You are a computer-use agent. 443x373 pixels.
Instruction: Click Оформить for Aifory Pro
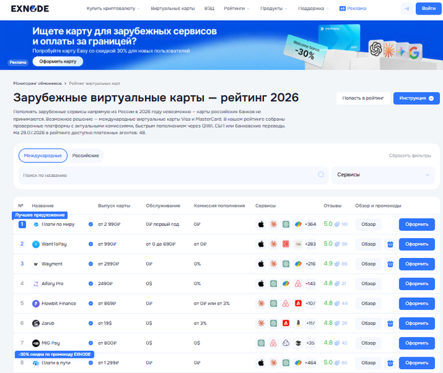click(x=416, y=284)
